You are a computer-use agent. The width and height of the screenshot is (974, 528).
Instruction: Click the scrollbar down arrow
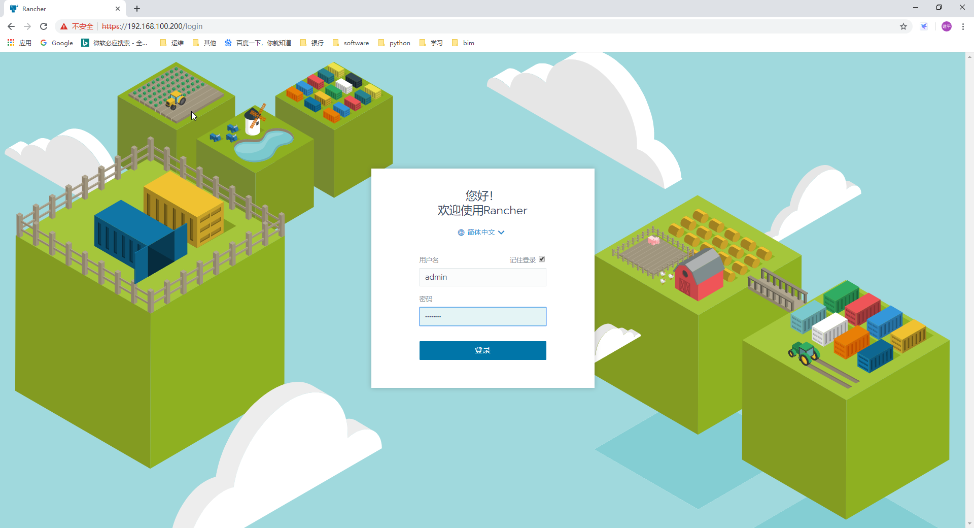969,523
